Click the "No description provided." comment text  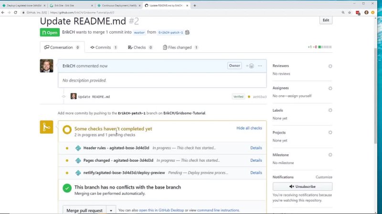[85, 80]
